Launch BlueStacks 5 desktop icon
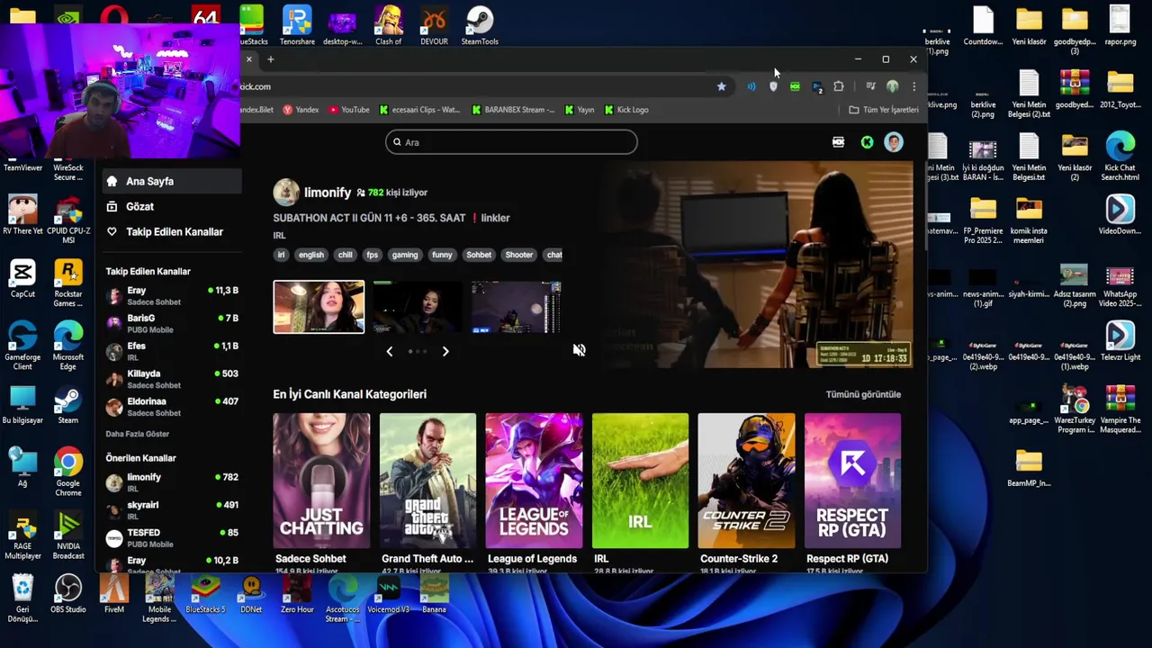The height and width of the screenshot is (648, 1152). point(205,596)
